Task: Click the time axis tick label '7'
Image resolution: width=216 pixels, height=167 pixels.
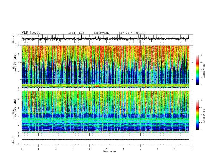Action: pos(141,149)
